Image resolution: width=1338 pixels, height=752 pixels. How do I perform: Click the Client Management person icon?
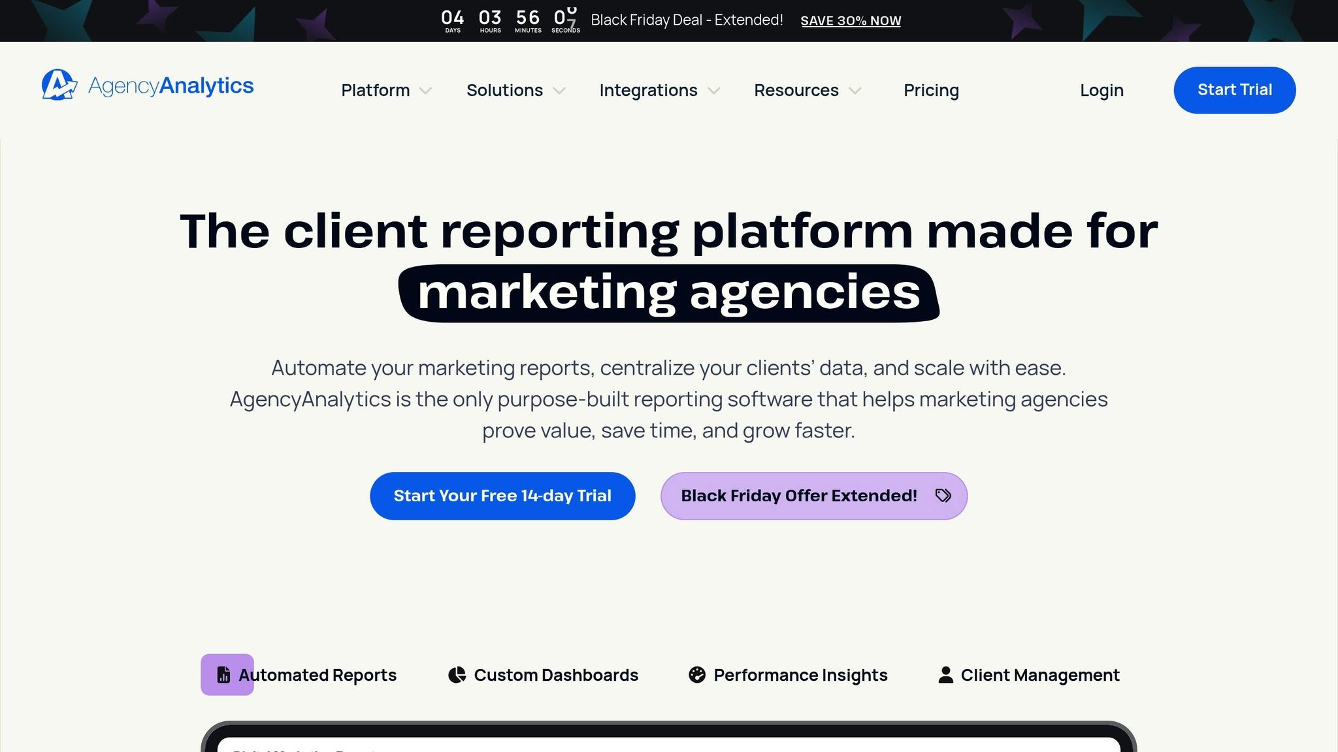coord(946,674)
